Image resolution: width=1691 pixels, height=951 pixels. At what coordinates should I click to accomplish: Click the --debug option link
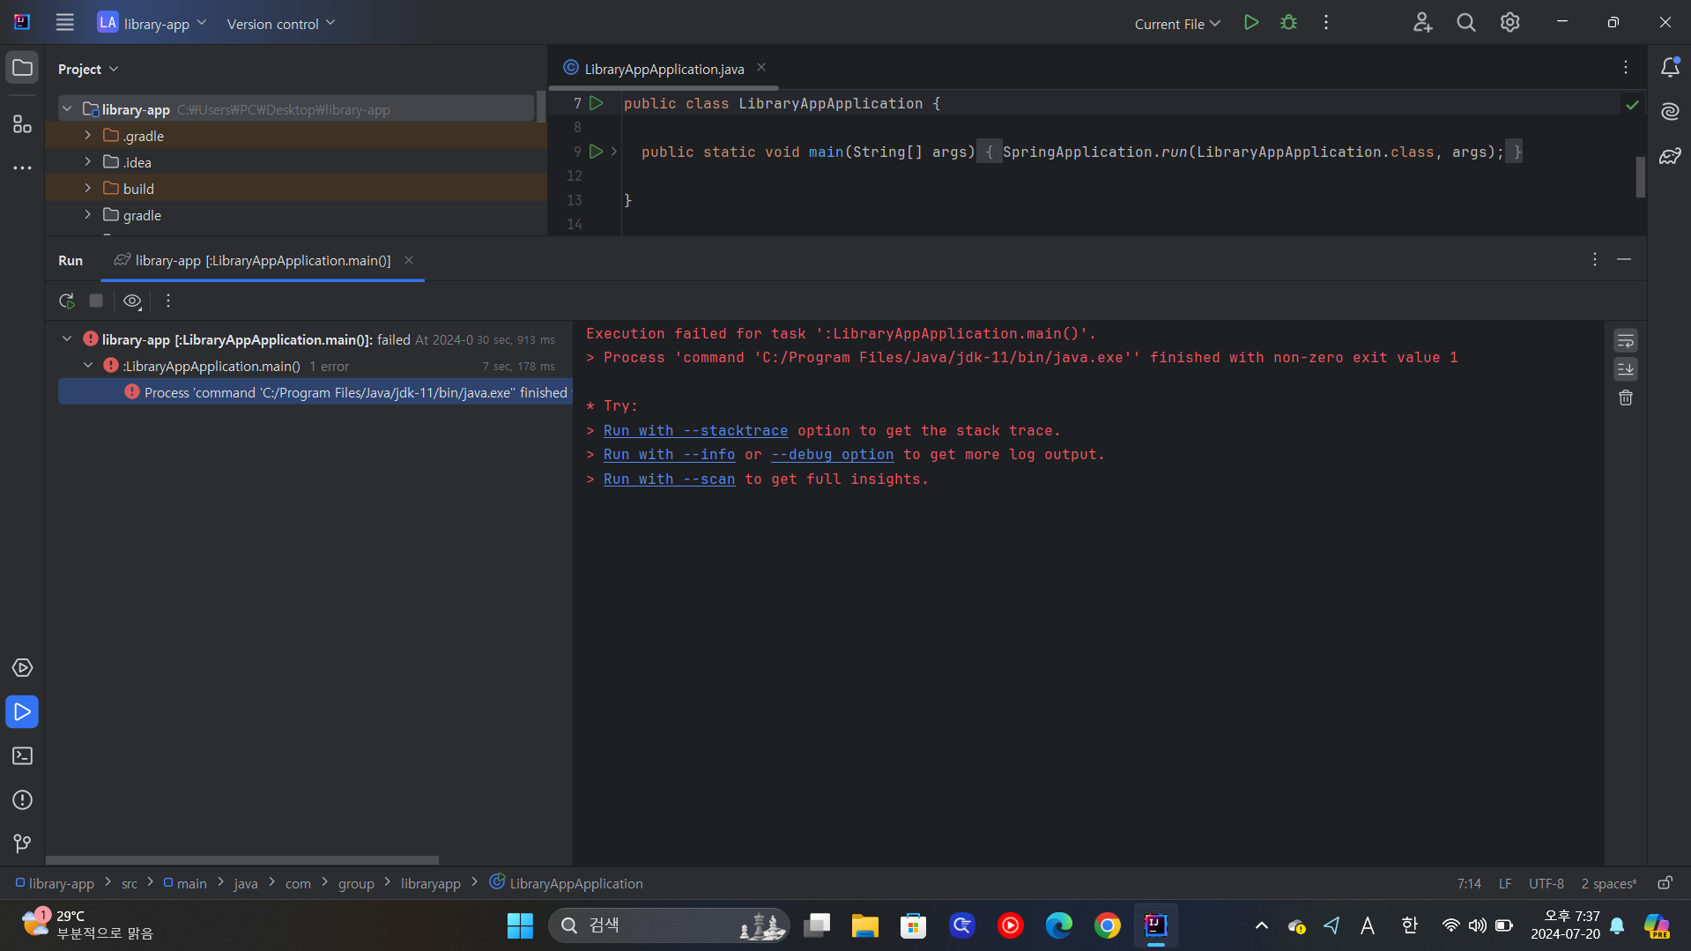832,455
